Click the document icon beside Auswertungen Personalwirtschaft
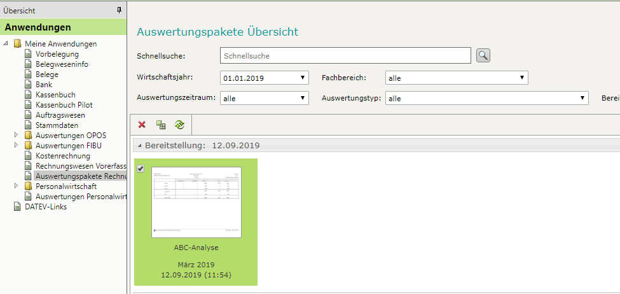Image resolution: width=620 pixels, height=294 pixels. coord(28,196)
